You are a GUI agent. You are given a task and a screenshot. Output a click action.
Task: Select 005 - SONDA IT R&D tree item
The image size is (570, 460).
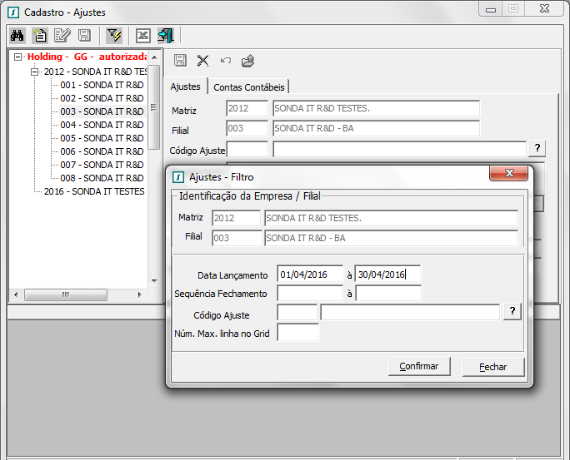102,138
